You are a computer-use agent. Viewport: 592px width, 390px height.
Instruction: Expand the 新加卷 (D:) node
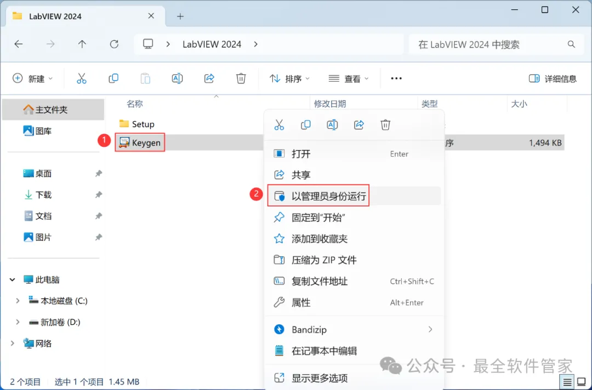pos(18,322)
